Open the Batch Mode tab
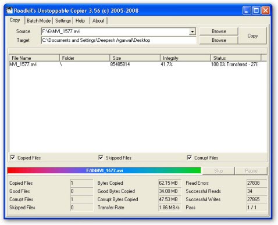 [39, 21]
